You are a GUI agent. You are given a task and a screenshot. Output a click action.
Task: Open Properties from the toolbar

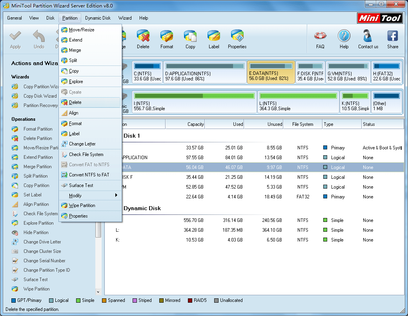[x=237, y=39]
